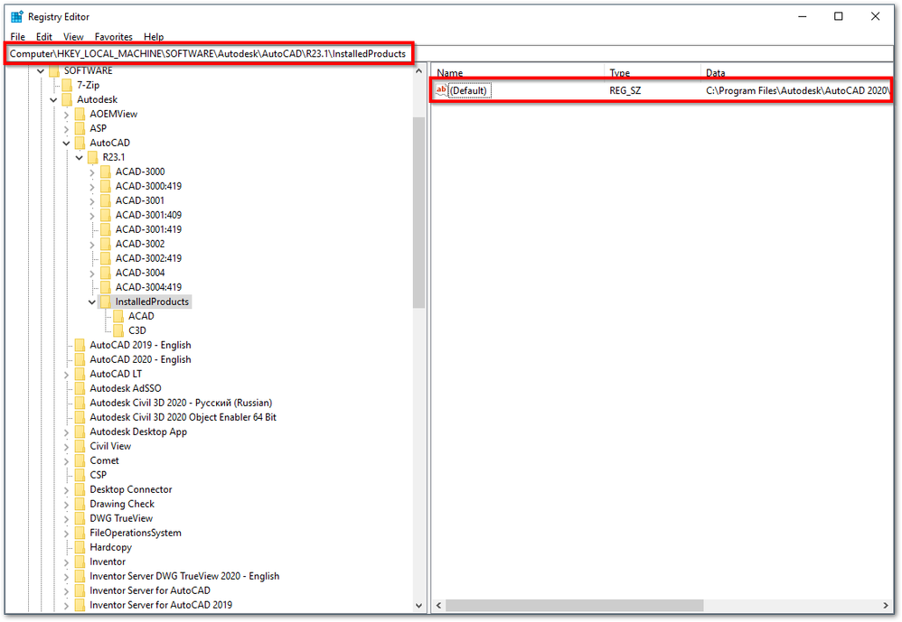The height and width of the screenshot is (622, 902).
Task: Expand the ACAD-3000 key
Action: click(x=92, y=172)
